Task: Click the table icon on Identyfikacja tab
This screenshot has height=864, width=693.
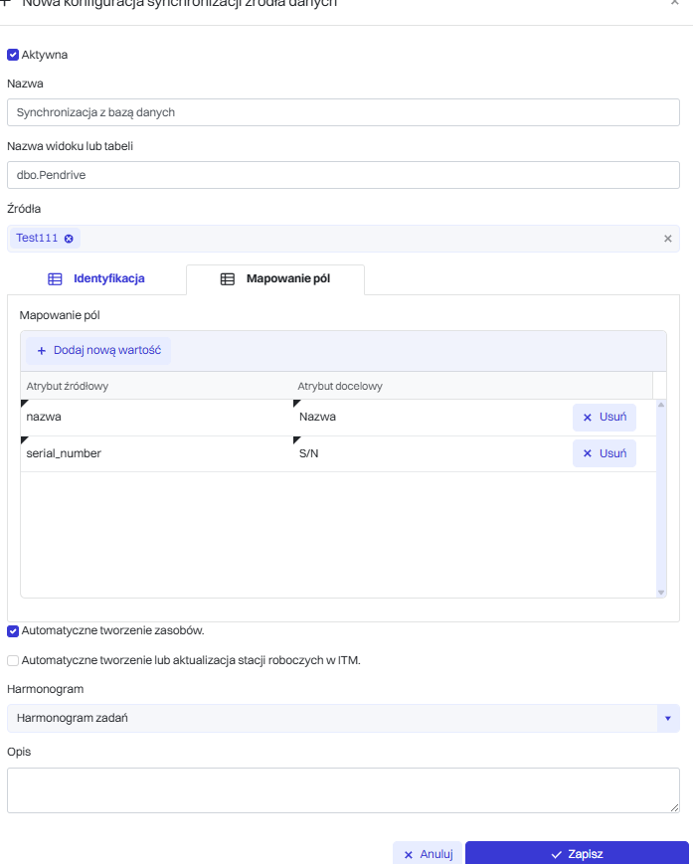Action: click(x=55, y=279)
